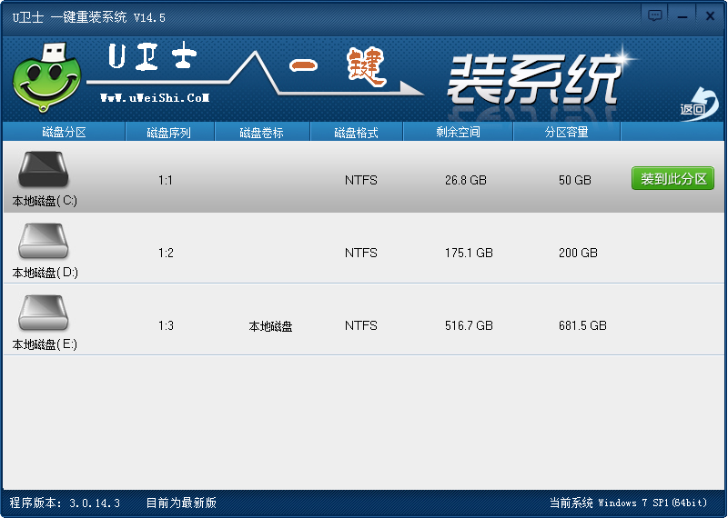Click 当前系统 Windows 7 SP1(64bit) status text
Viewport: 728px width, 518px height.
pos(628,503)
